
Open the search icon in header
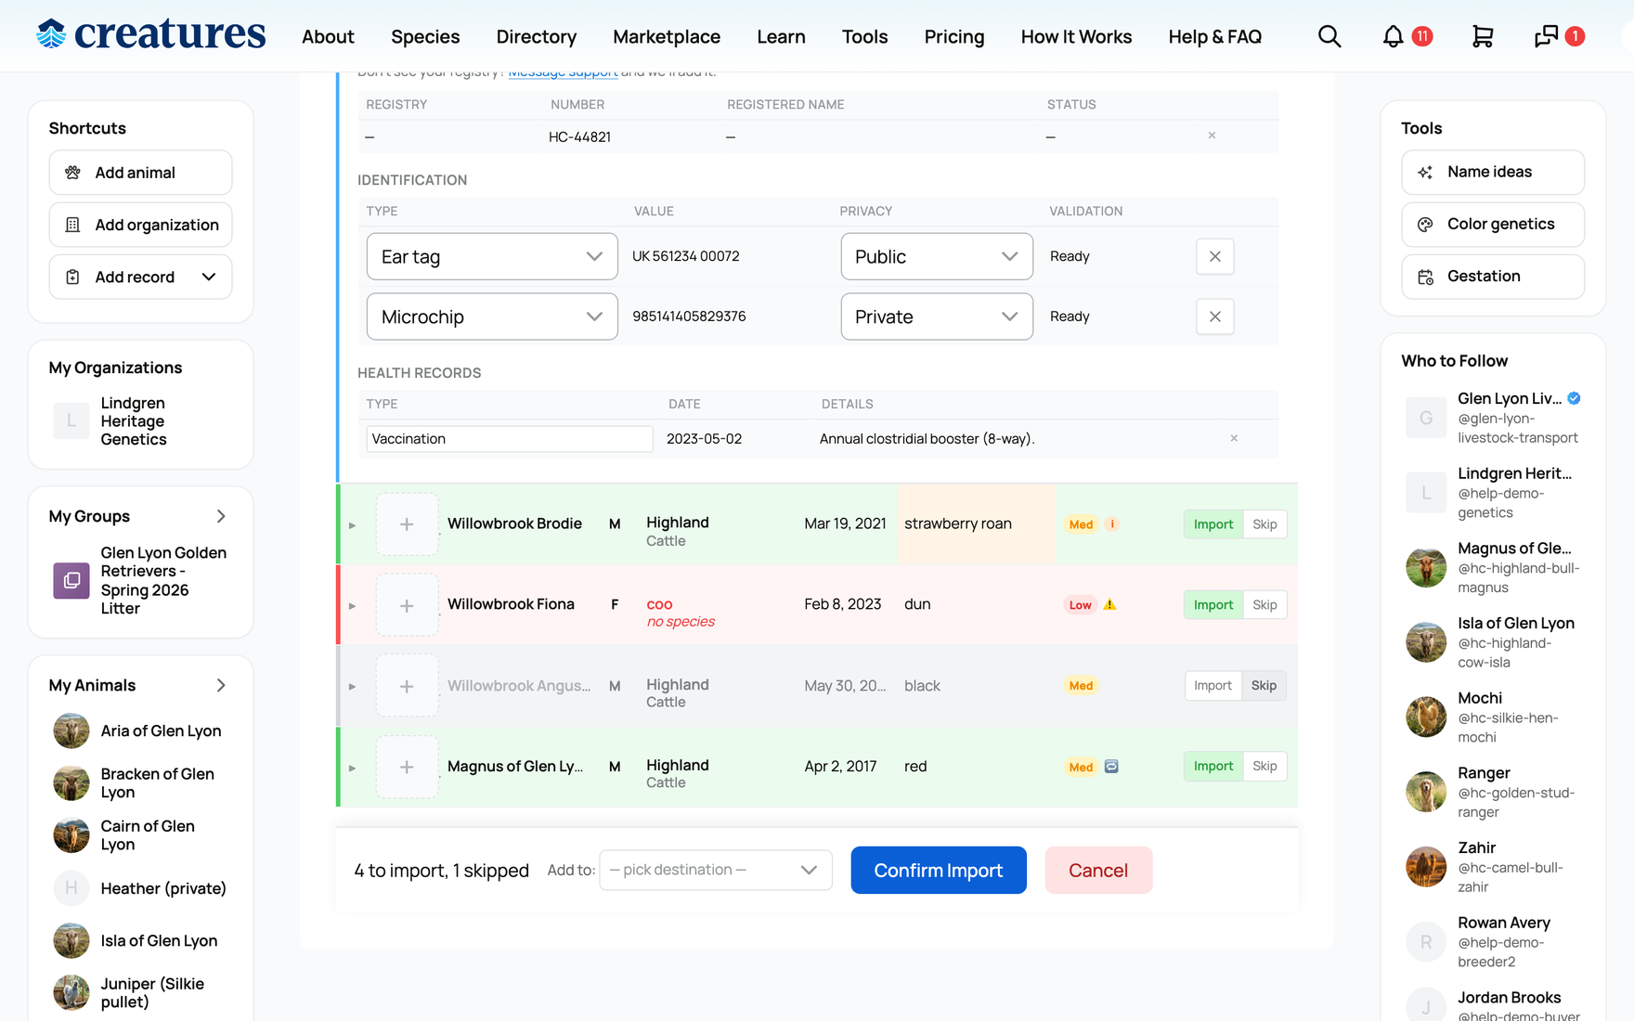click(1329, 36)
